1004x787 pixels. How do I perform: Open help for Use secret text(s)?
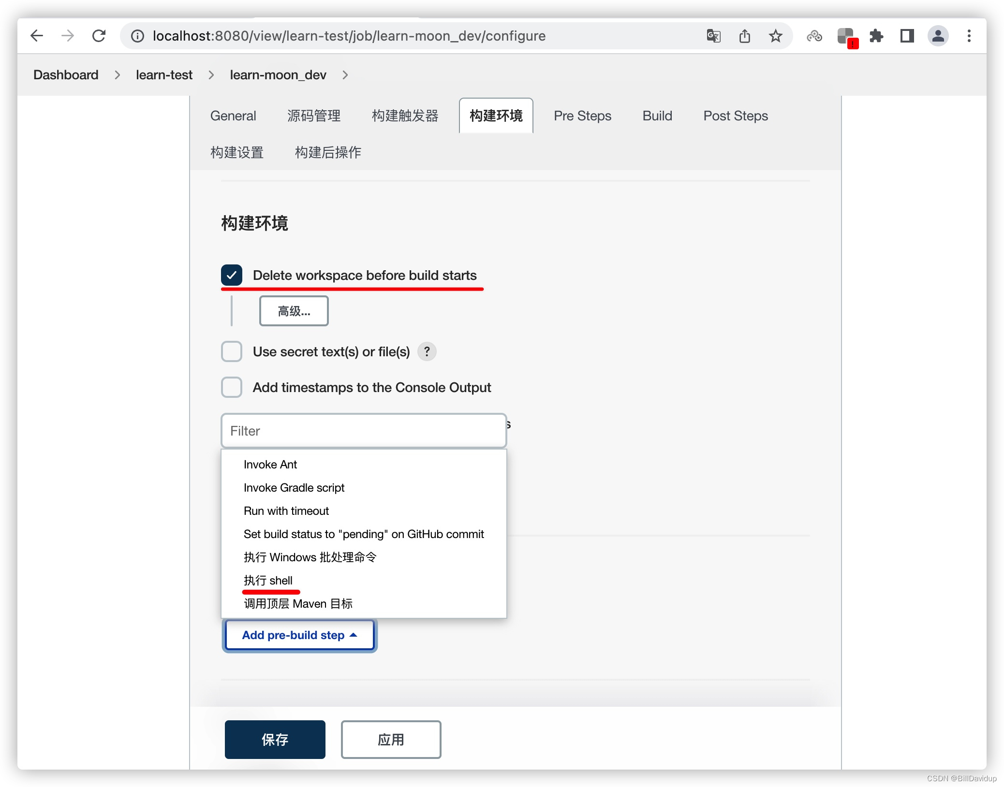click(x=427, y=351)
